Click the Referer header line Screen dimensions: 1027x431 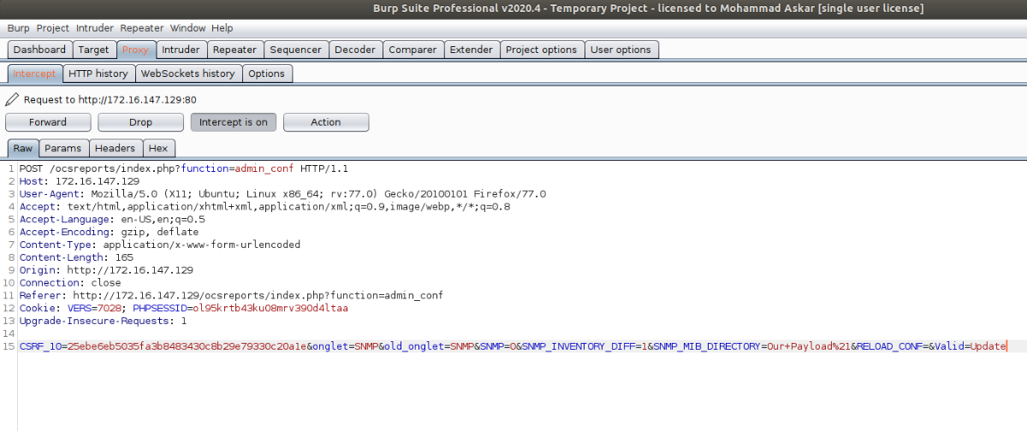231,295
